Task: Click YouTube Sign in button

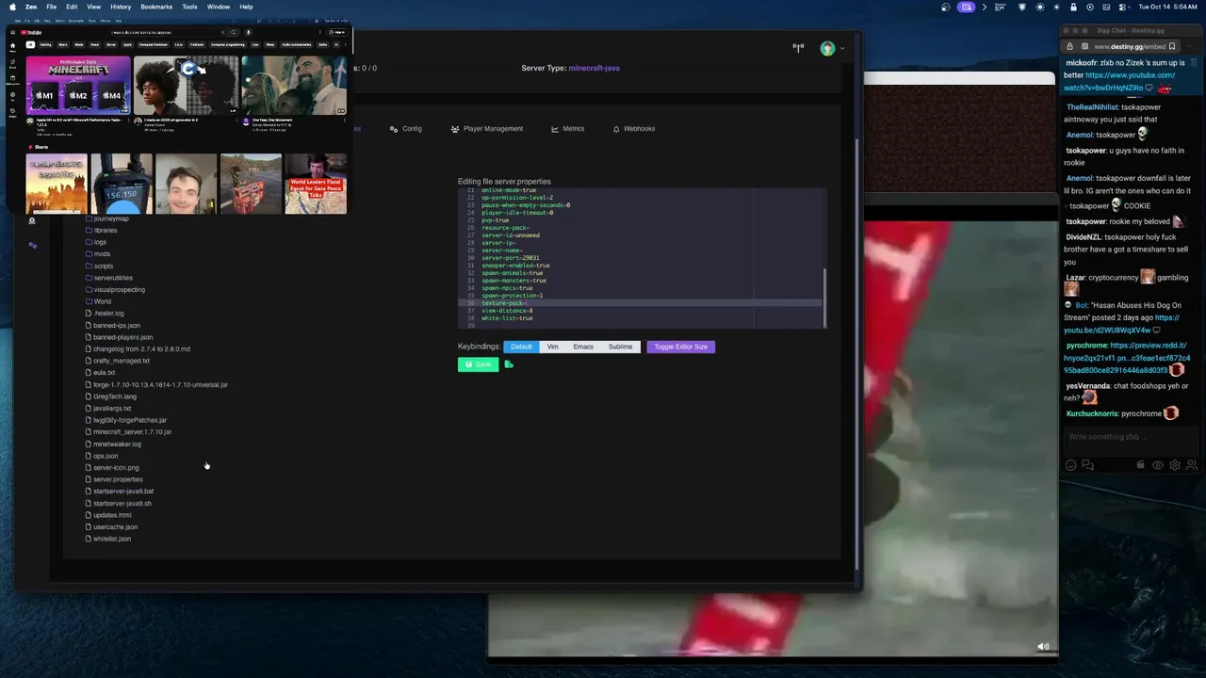Action: click(x=338, y=33)
